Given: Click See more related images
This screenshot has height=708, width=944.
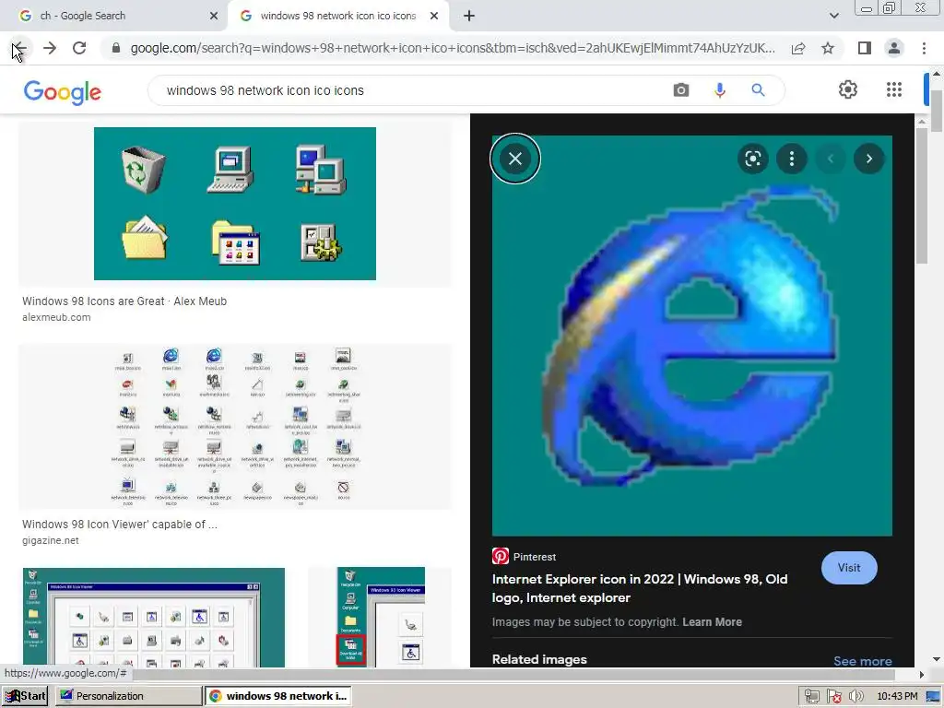Looking at the screenshot, I should coord(863,661).
